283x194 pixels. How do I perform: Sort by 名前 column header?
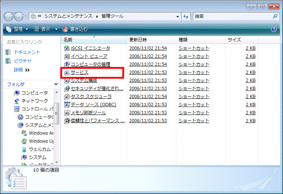94,40
